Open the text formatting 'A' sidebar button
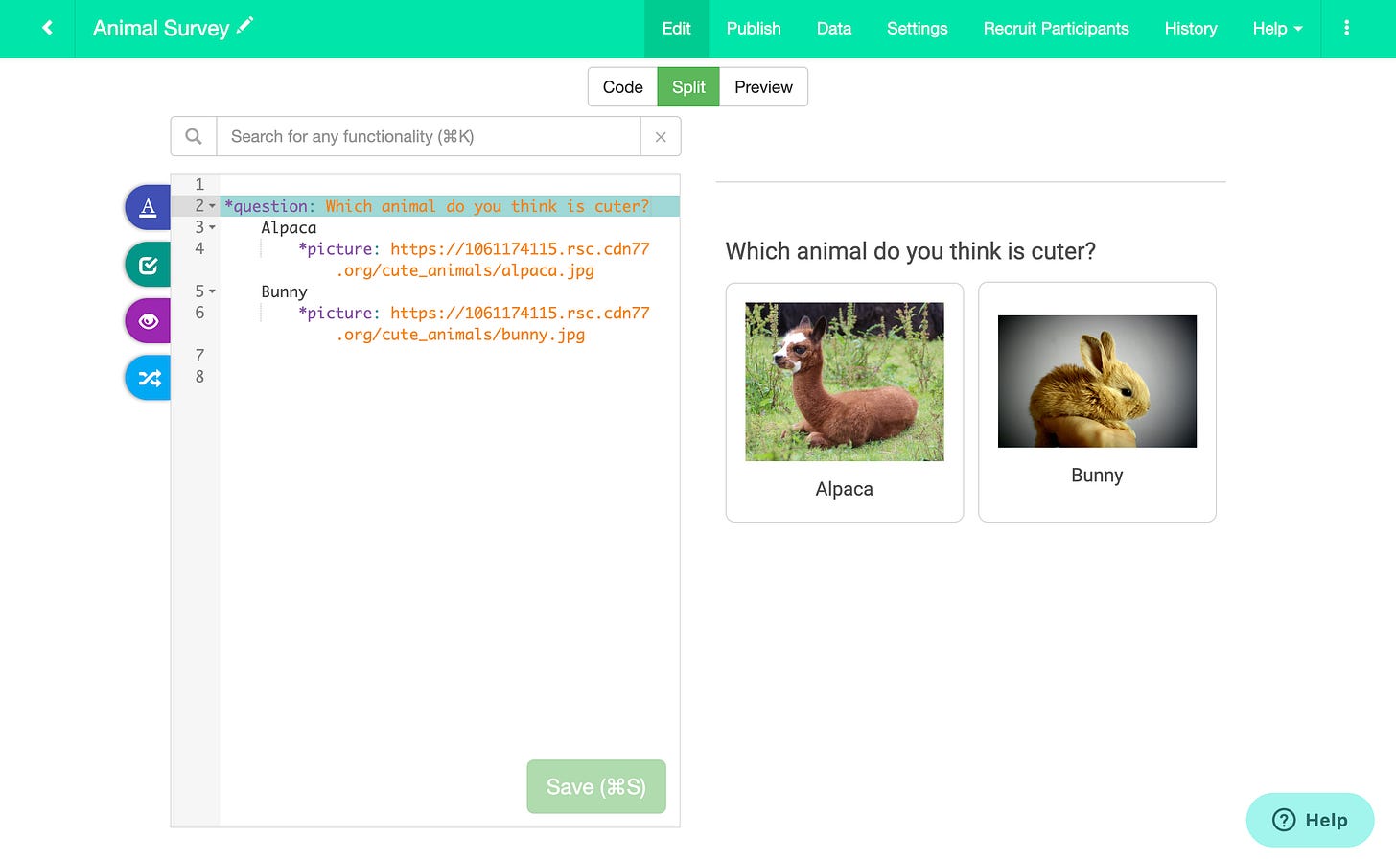 (149, 207)
